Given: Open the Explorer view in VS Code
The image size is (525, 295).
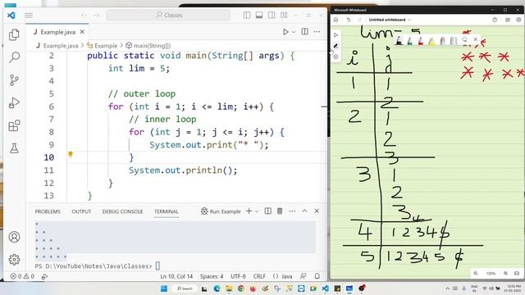Looking at the screenshot, I should pos(14,34).
